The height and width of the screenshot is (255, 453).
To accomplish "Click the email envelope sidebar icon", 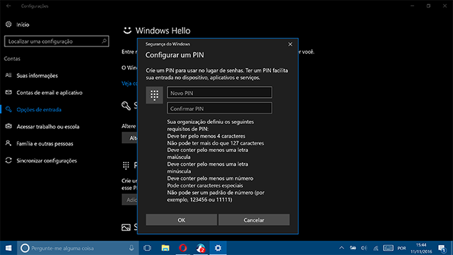I will point(9,92).
